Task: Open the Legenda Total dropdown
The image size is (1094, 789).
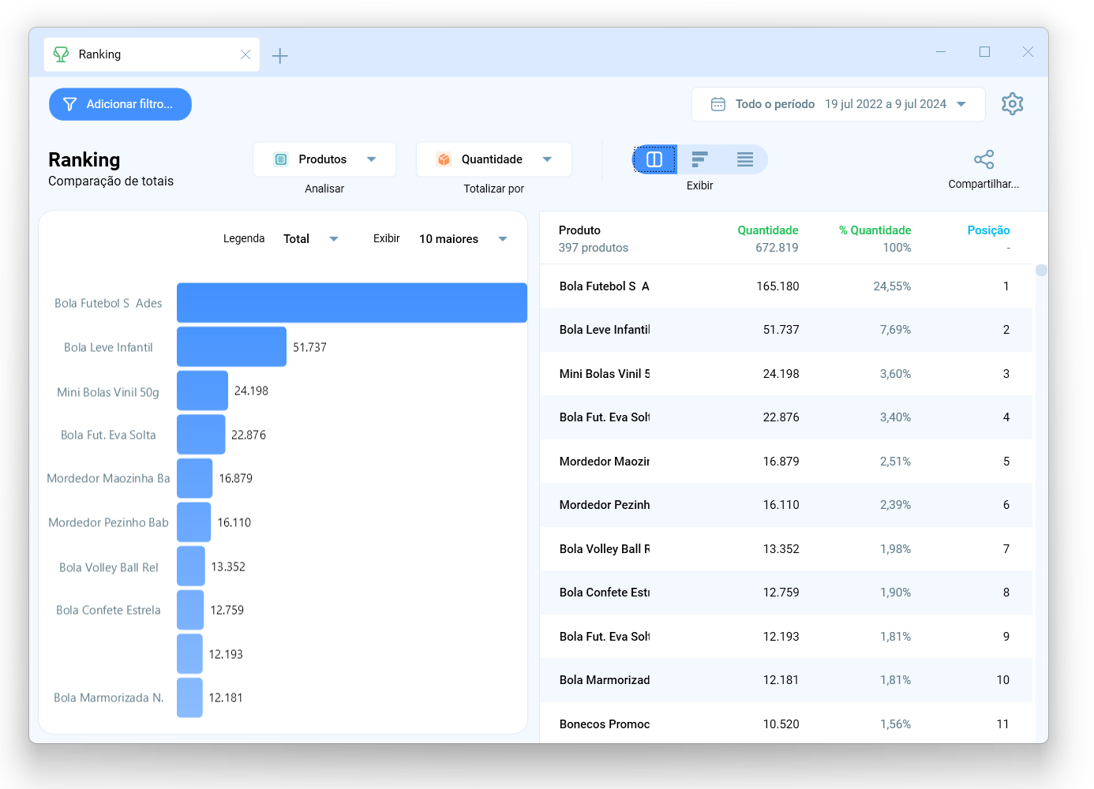Action: pos(311,239)
